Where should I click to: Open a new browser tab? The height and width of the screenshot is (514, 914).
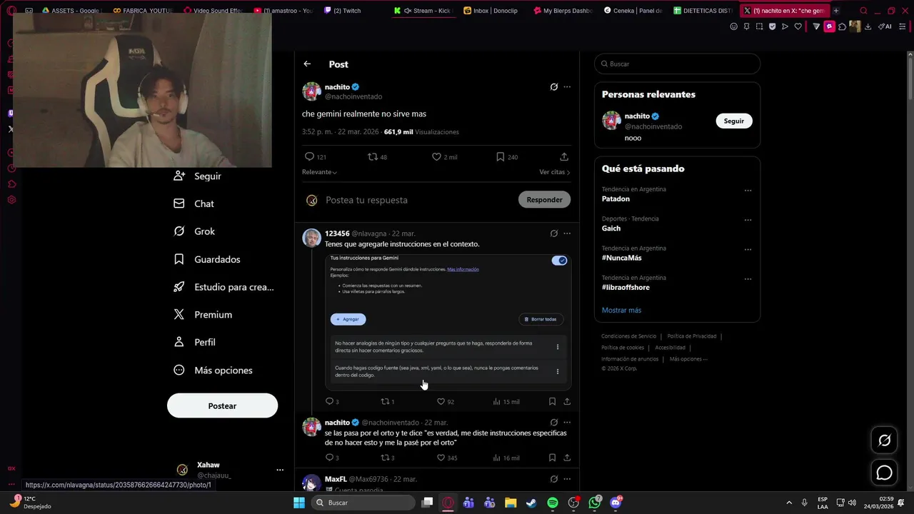pos(835,11)
